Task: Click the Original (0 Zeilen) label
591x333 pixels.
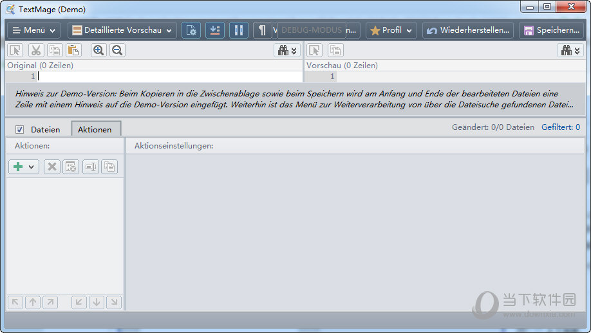Action: [41, 66]
